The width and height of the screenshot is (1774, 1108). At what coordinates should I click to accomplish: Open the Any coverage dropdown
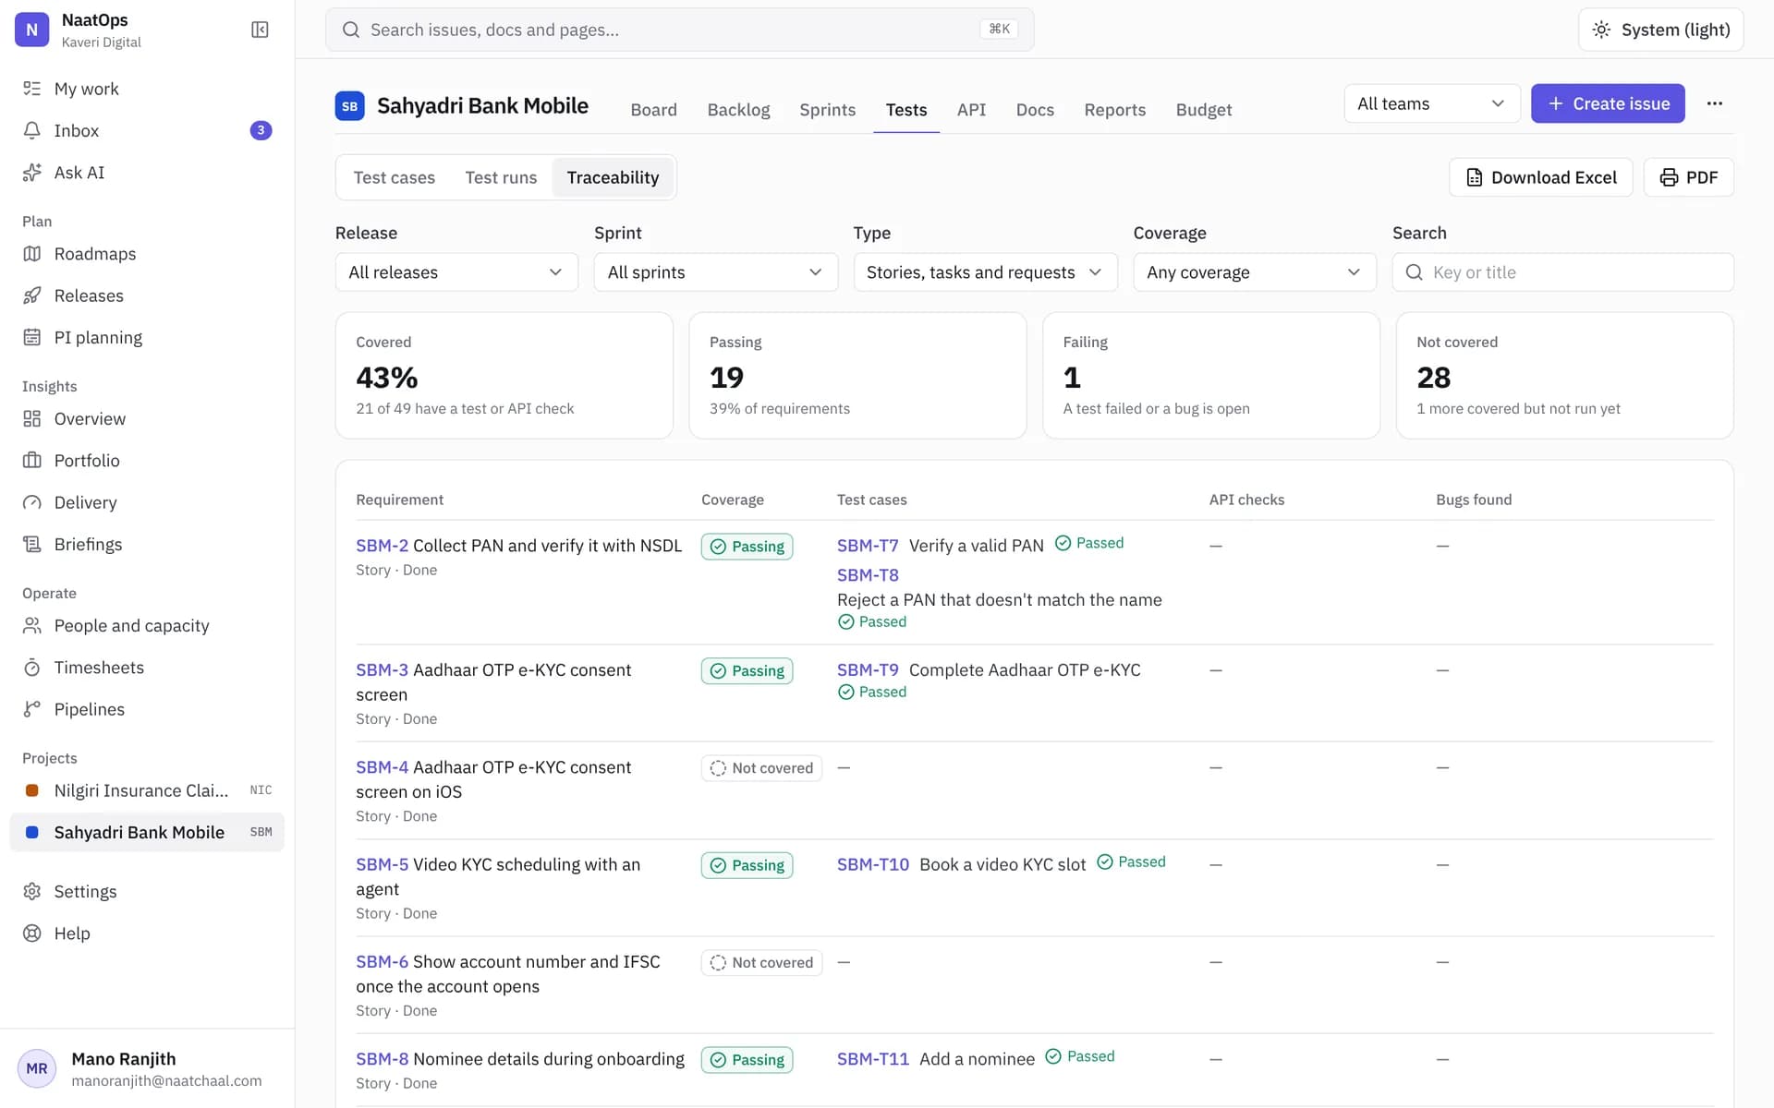tap(1255, 272)
